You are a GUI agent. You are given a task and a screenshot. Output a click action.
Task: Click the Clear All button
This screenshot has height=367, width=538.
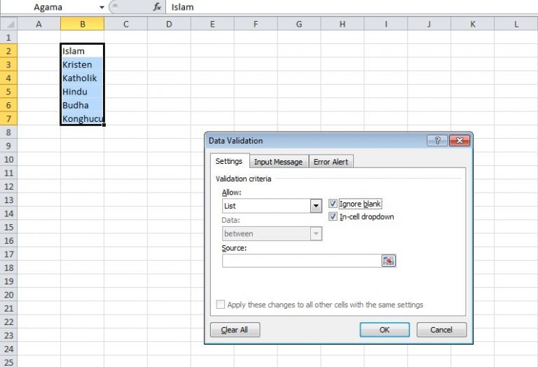[235, 330]
